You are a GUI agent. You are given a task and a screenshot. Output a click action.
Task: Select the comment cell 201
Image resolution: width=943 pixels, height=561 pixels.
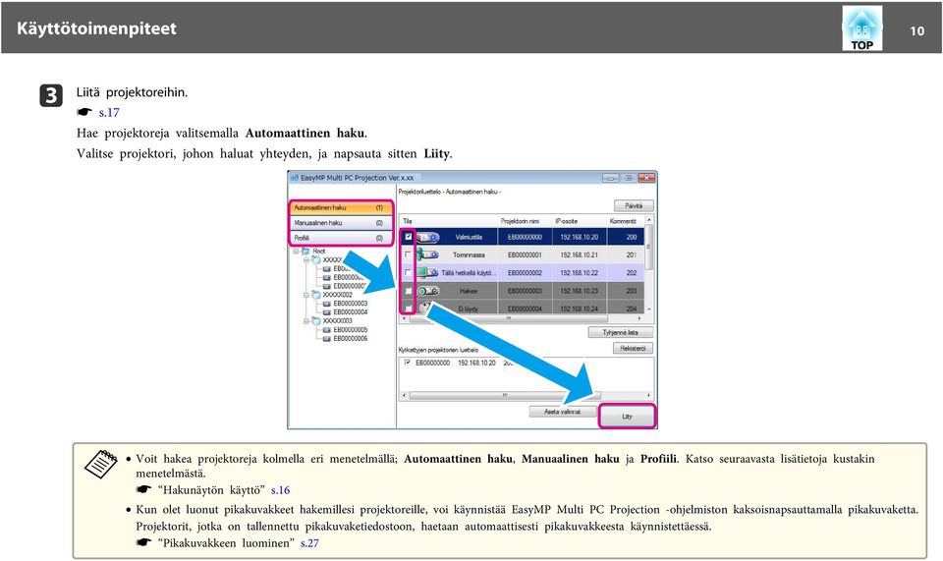coord(632,254)
